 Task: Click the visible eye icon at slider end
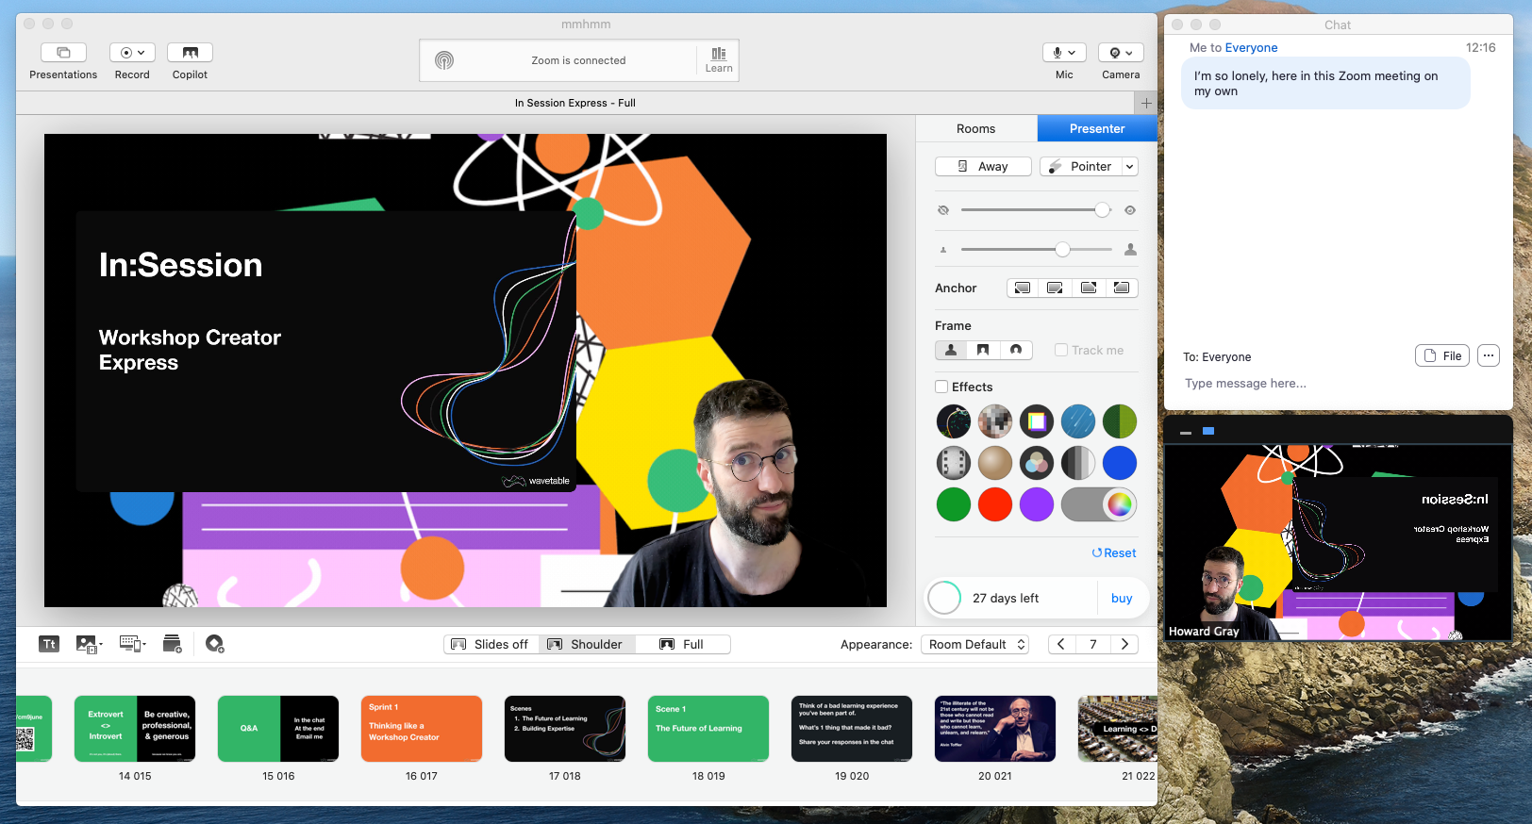[x=1130, y=210]
